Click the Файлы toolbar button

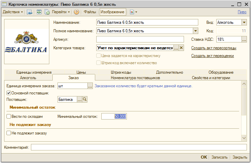[x=90, y=12]
